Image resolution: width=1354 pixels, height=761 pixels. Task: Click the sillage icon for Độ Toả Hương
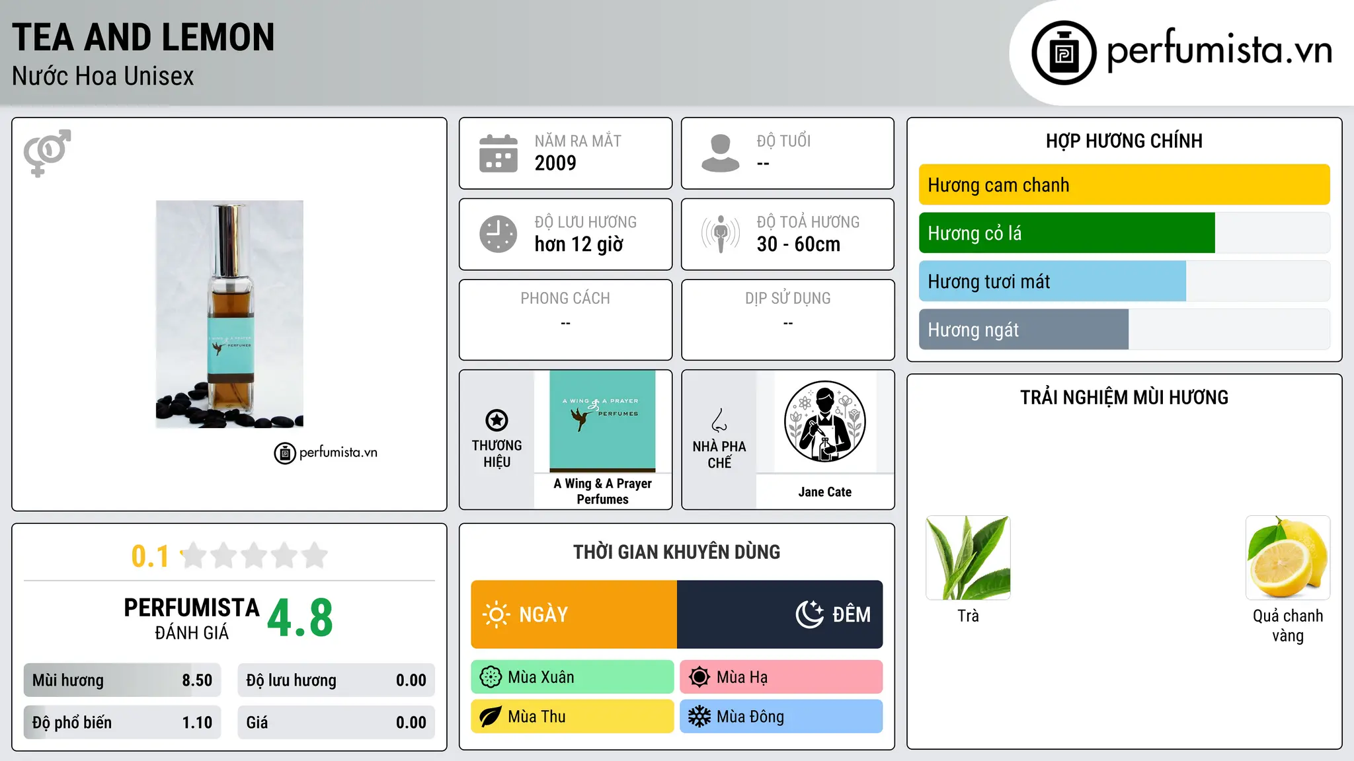721,234
